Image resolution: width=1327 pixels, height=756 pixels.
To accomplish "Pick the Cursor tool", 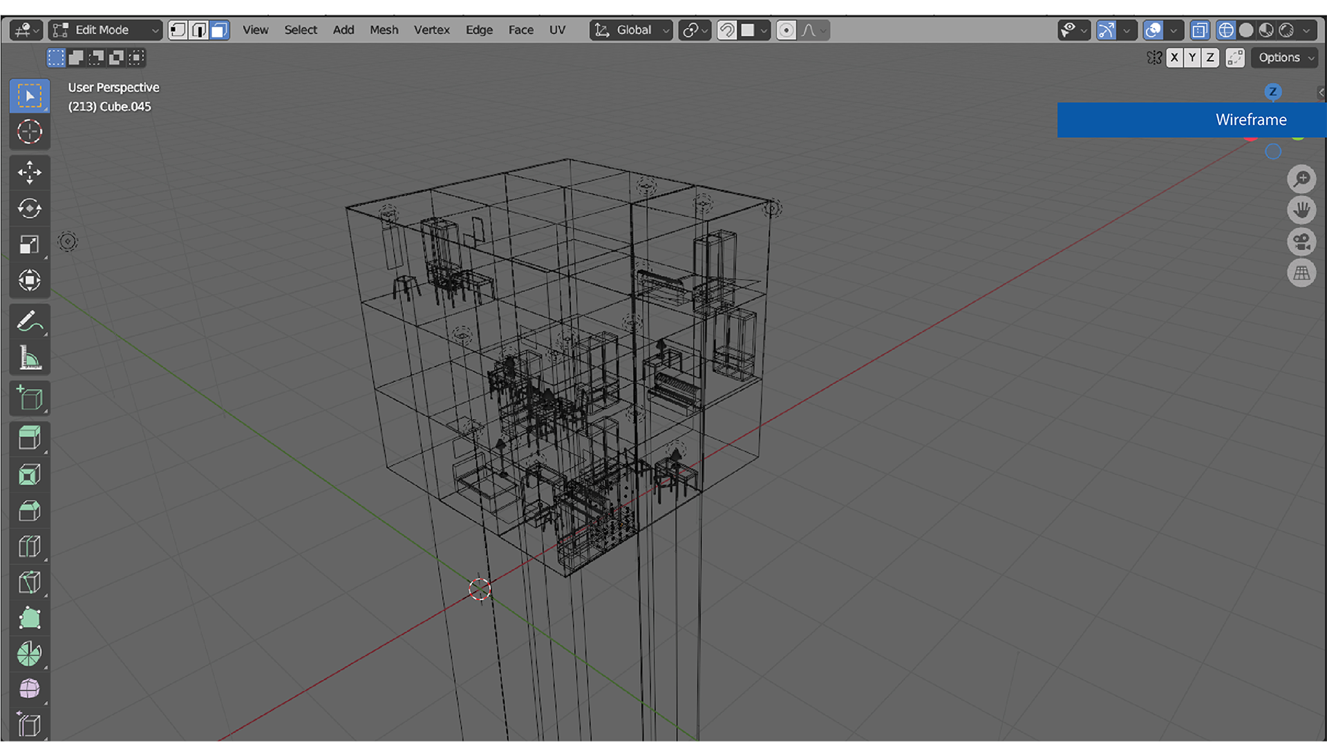I will click(29, 131).
